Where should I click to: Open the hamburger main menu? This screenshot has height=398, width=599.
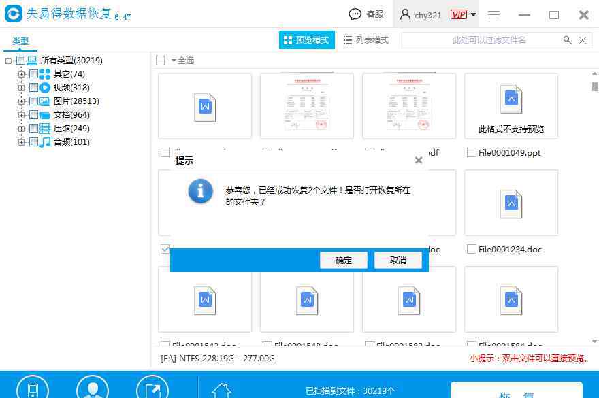click(x=495, y=14)
